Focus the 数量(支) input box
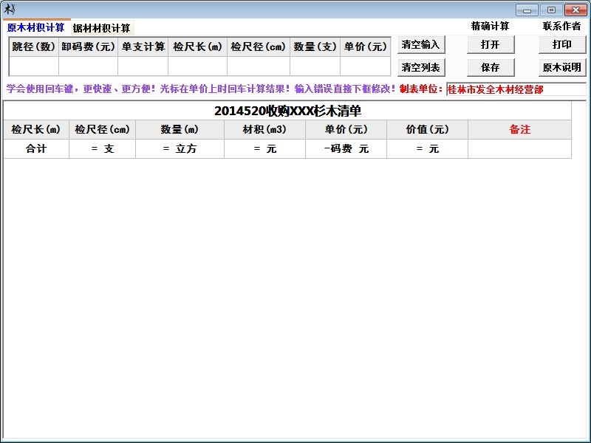Image resolution: width=591 pixels, height=443 pixels. tap(315, 66)
